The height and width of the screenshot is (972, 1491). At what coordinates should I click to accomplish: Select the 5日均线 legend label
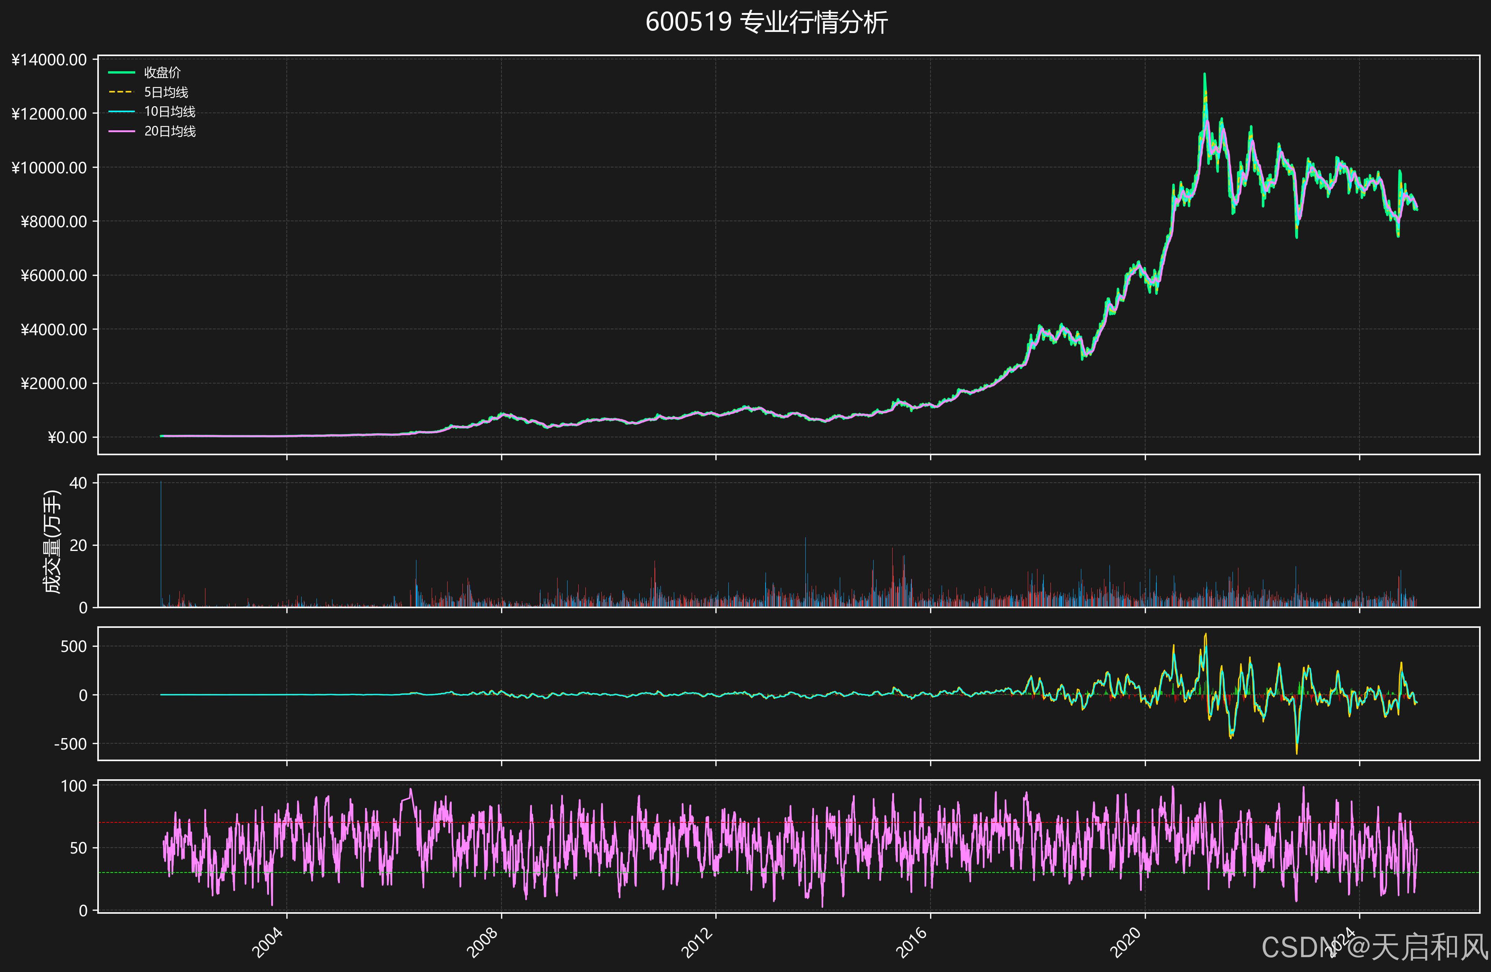coord(166,92)
